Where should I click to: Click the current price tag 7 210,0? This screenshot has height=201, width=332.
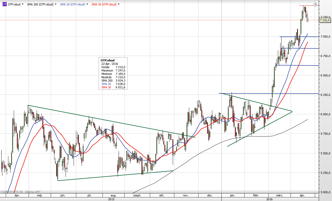point(325,20)
